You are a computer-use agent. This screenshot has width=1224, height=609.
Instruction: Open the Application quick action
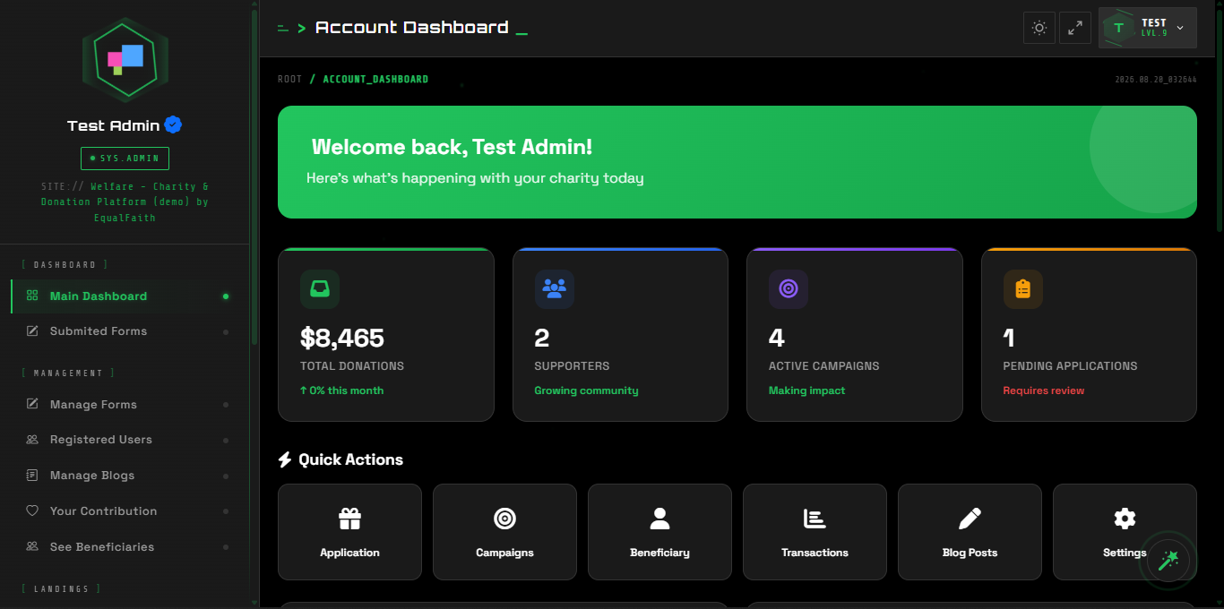(x=349, y=532)
